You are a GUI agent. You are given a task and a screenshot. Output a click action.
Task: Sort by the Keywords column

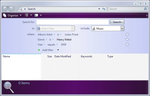(93, 56)
